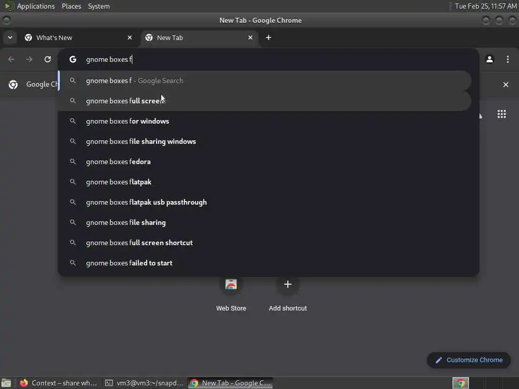The image size is (519, 389).
Task: Select suggestion 'gnome boxes file sharing'
Action: 265,222
